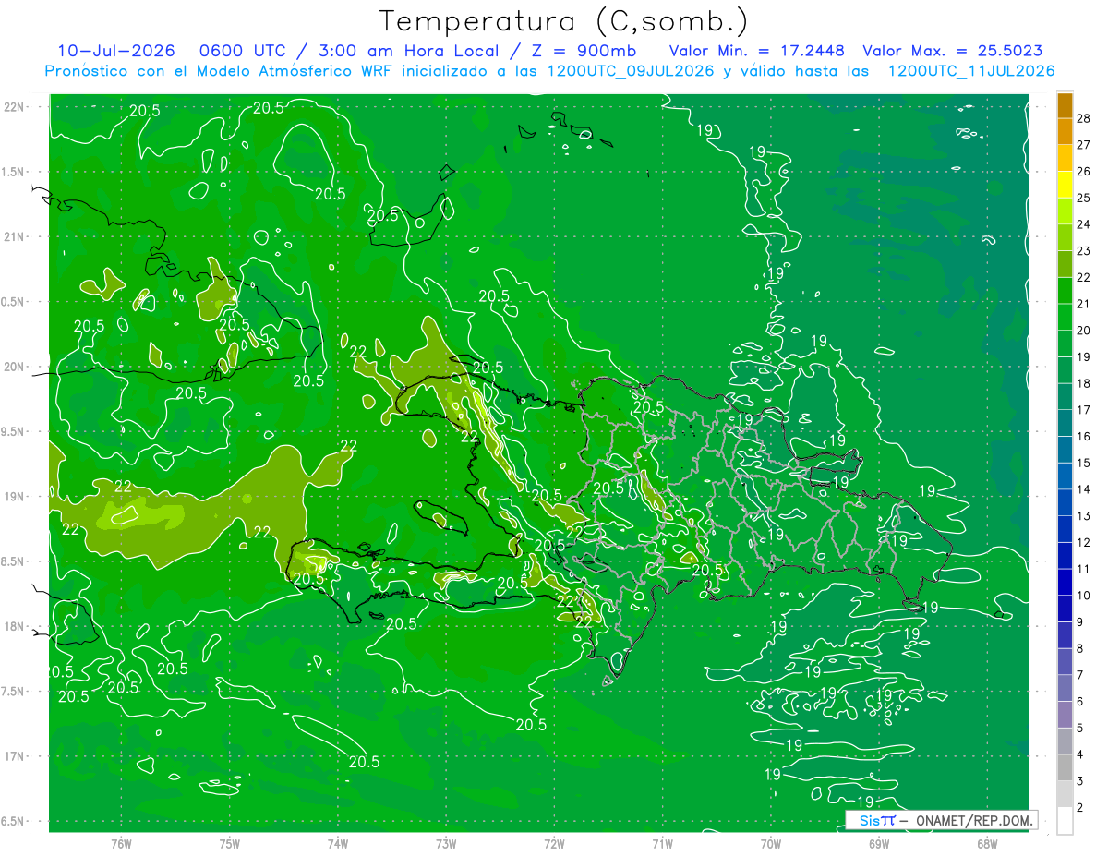1108x856 pixels.
Task: Click the 8.5N latitude axis label
Action: 13,561
